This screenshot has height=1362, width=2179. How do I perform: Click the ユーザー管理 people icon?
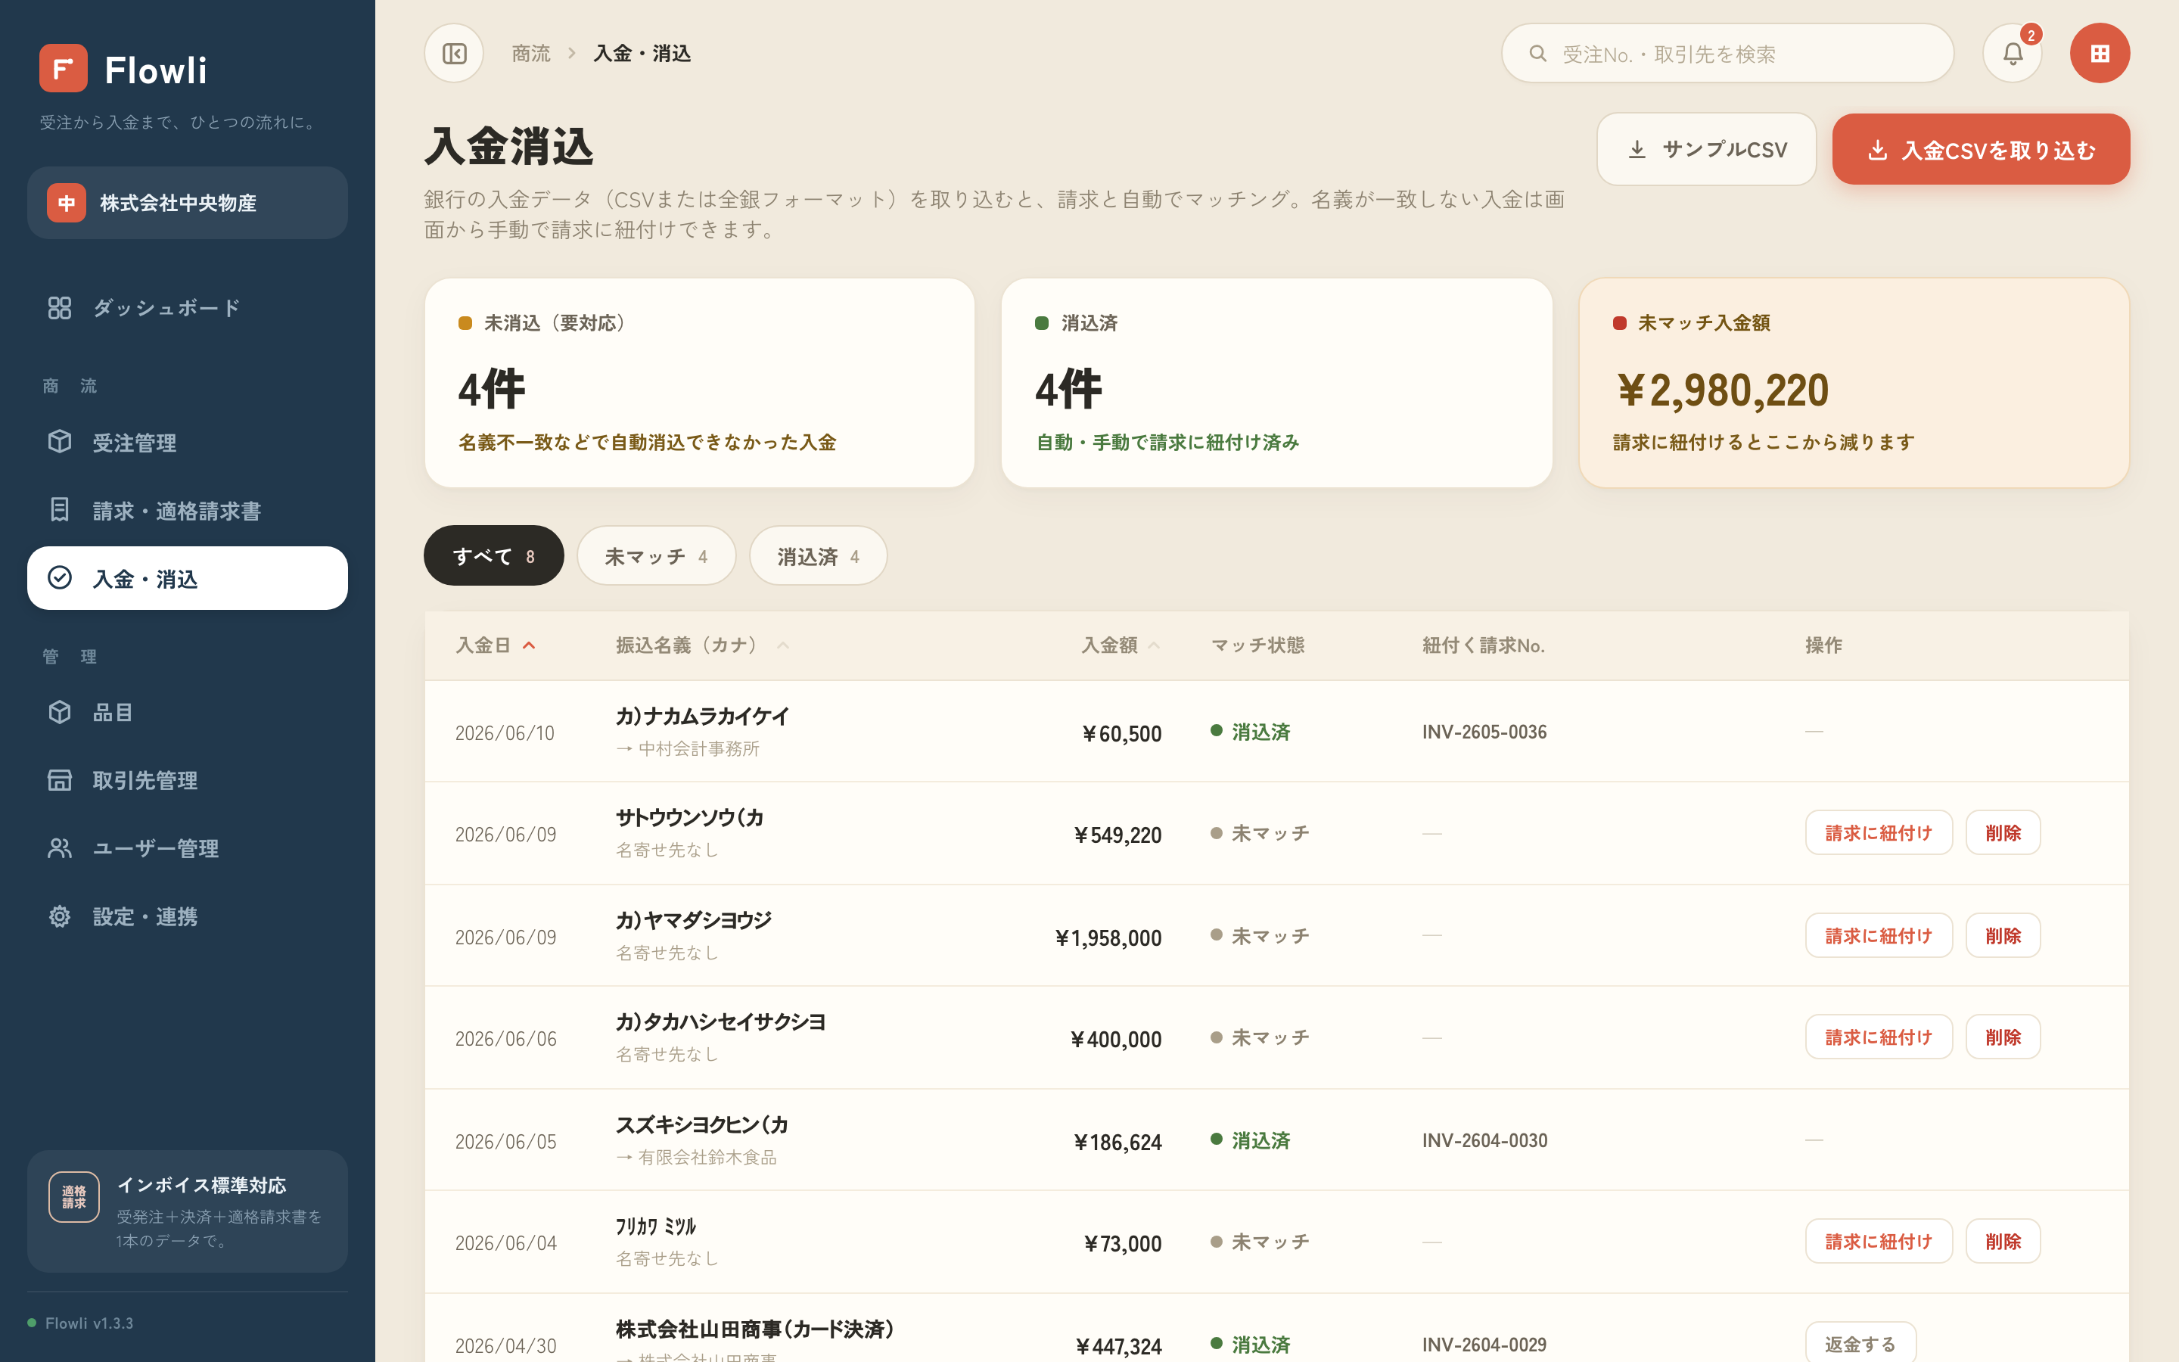60,848
